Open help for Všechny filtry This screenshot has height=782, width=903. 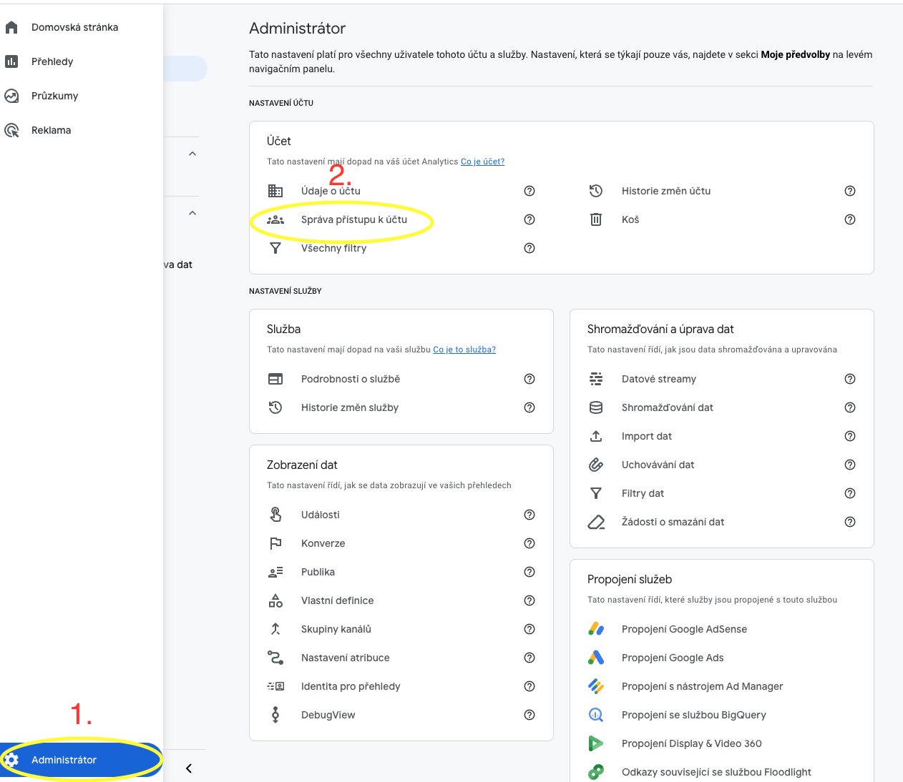tap(529, 248)
